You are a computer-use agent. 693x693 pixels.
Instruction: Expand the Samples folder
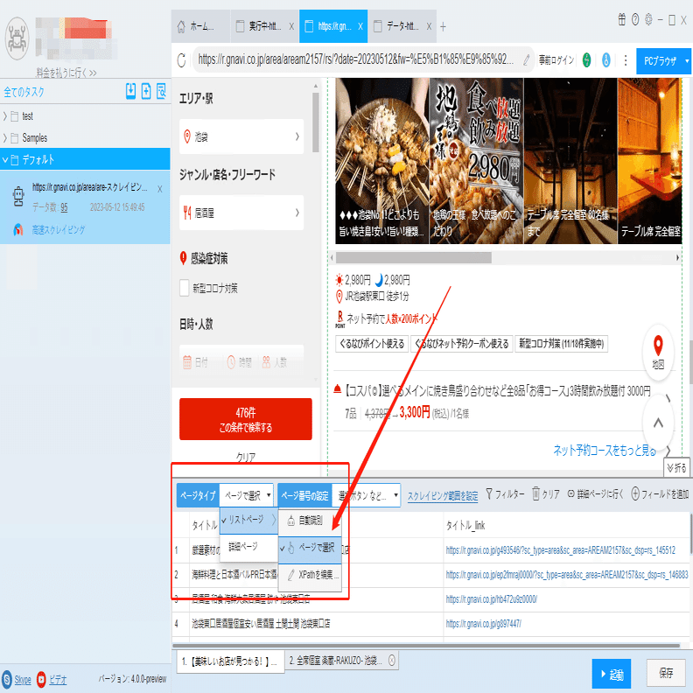5,138
